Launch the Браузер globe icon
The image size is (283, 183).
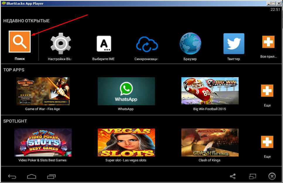[x=190, y=43]
